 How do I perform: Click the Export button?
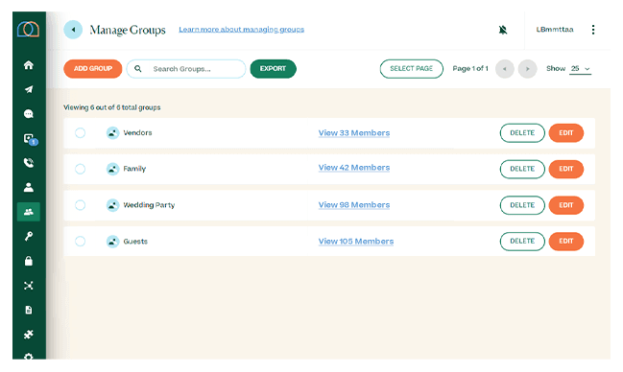(273, 69)
